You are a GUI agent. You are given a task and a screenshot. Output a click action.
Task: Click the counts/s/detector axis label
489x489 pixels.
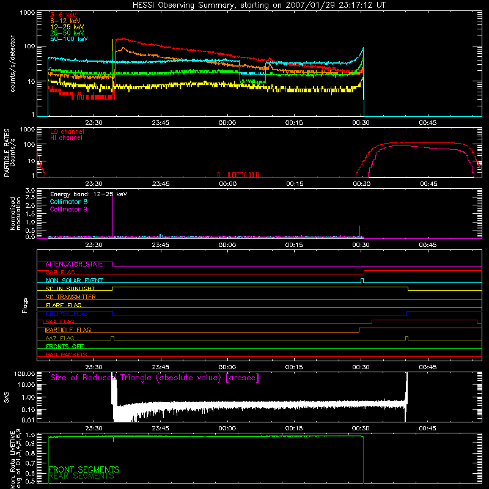coord(12,64)
